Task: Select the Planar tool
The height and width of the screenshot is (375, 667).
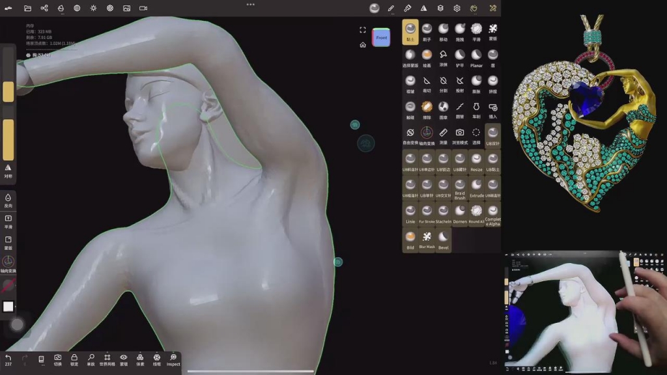Action: pyautogui.click(x=476, y=58)
